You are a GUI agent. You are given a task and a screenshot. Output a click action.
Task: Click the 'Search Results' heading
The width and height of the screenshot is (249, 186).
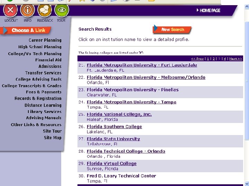[95, 29]
